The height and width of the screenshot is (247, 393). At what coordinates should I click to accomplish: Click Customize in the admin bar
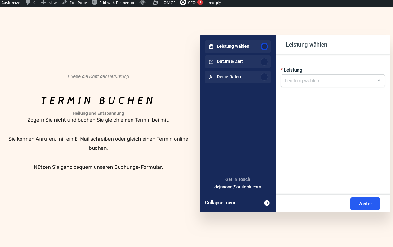pyautogui.click(x=11, y=3)
